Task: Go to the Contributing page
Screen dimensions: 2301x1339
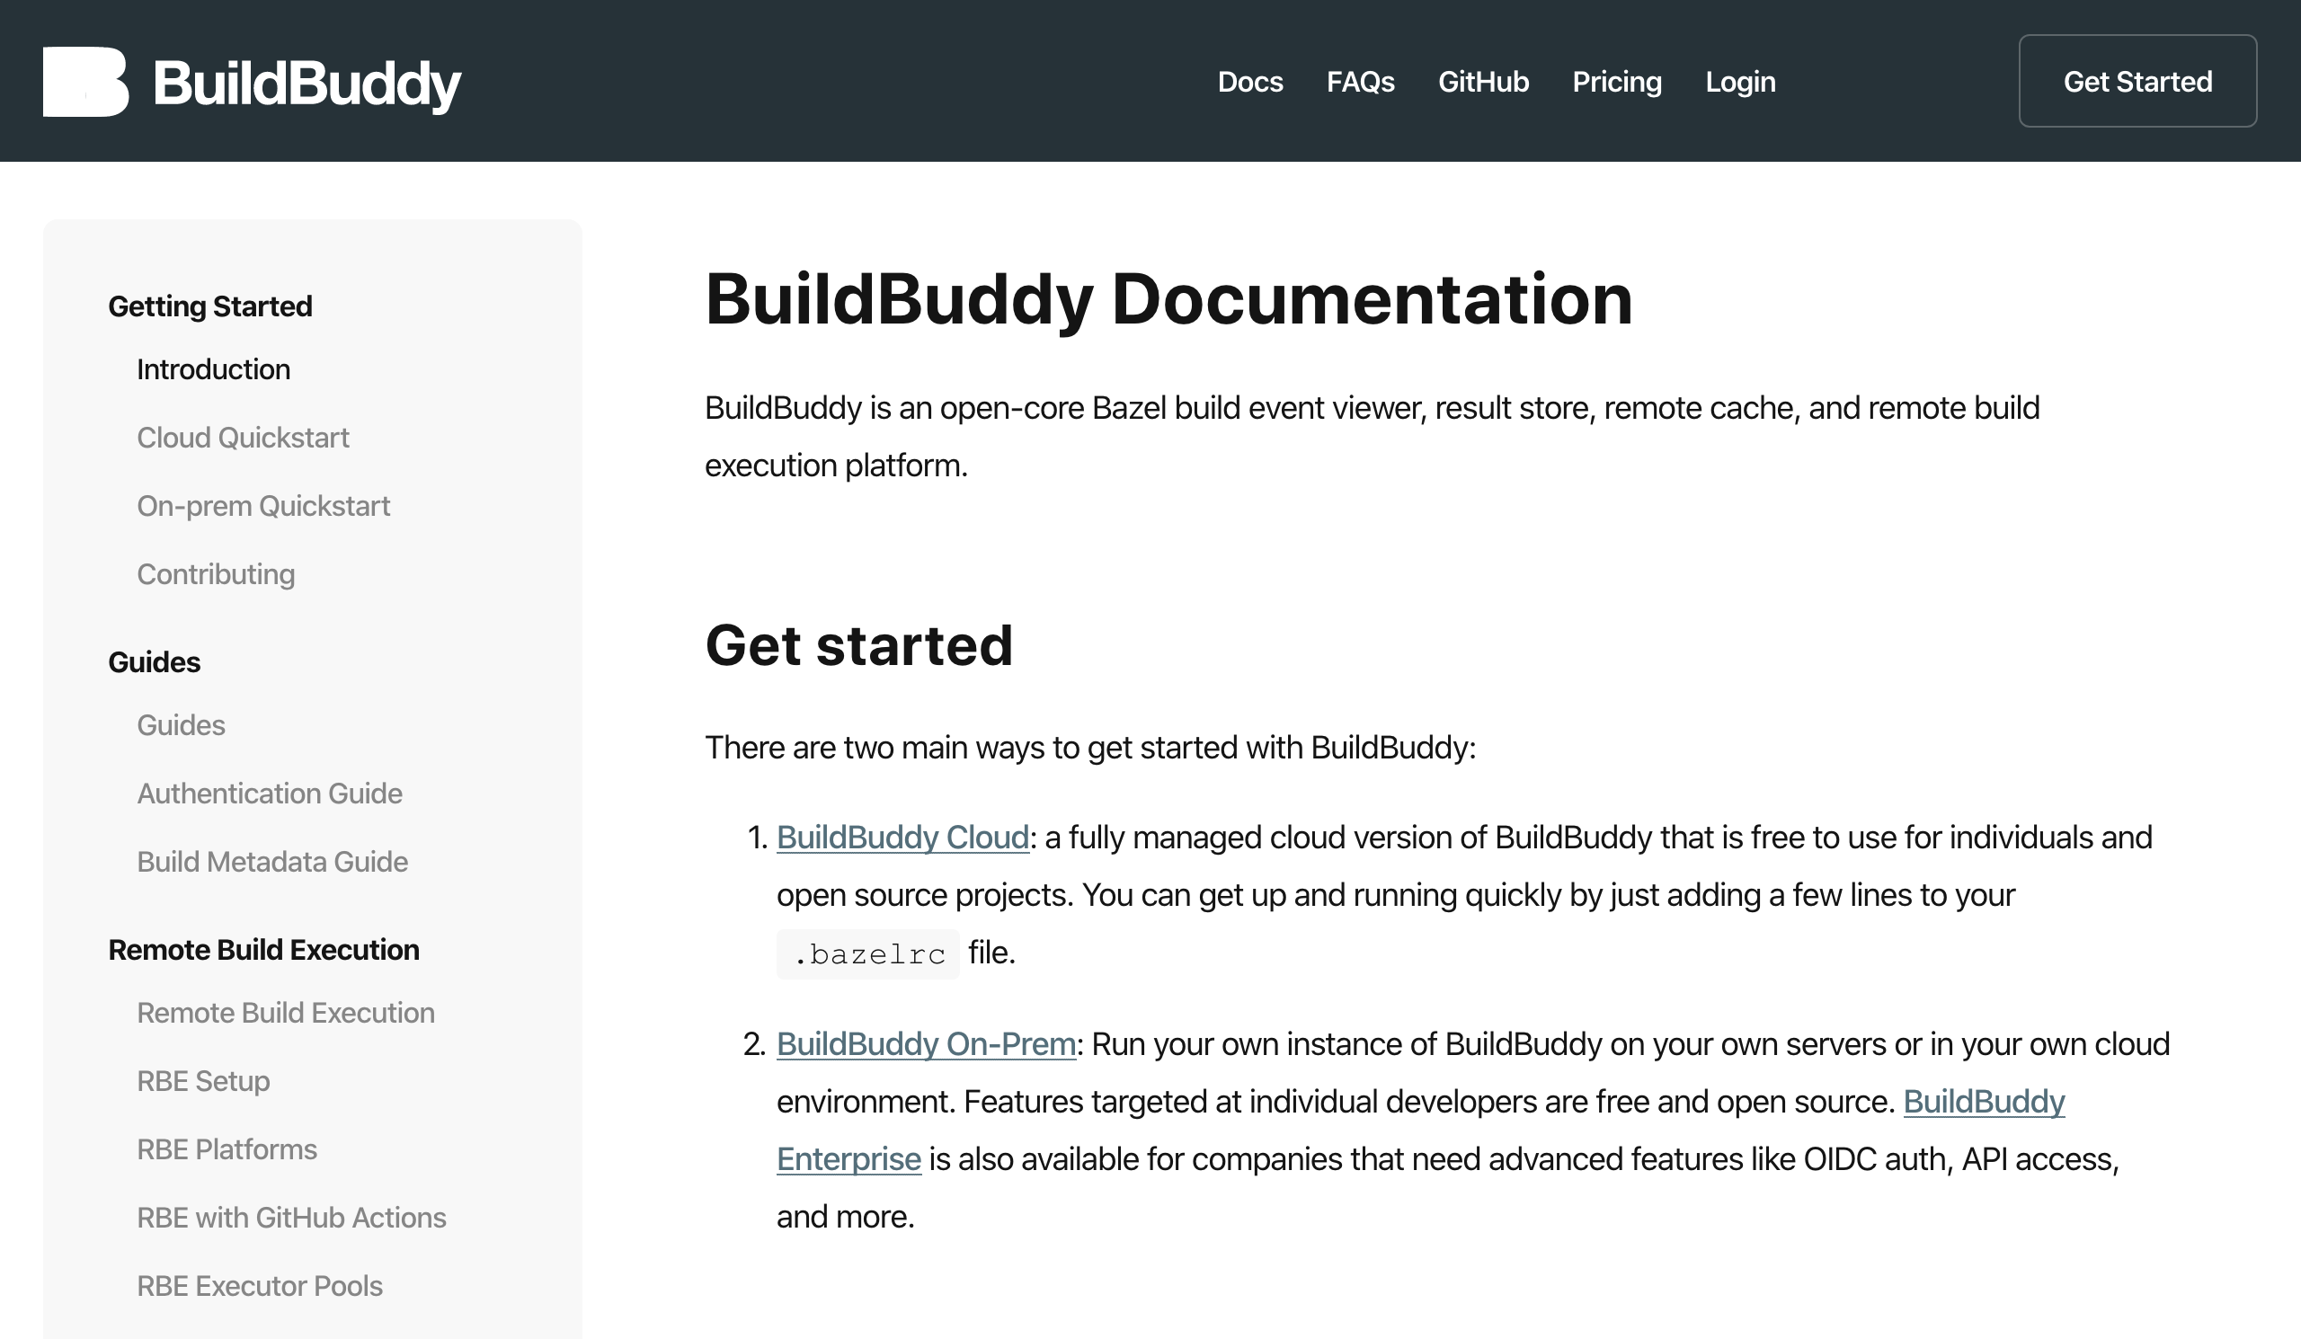Action: pos(216,574)
